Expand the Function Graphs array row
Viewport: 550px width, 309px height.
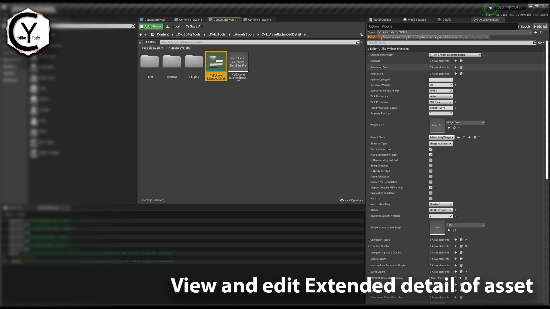(369, 246)
